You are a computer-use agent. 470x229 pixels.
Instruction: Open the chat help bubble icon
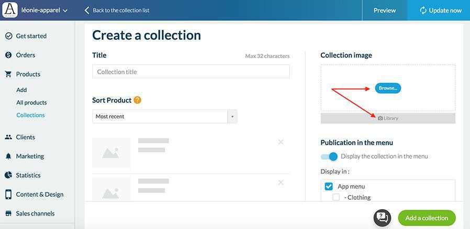point(383,218)
